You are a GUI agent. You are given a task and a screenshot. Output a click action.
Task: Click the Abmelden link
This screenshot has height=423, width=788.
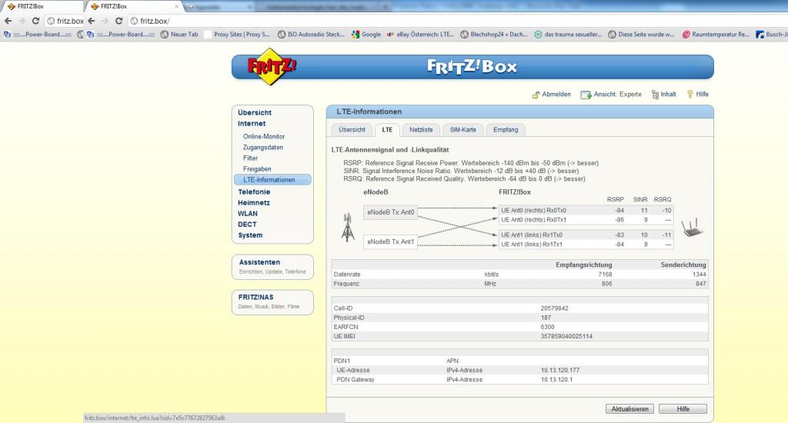(x=556, y=95)
